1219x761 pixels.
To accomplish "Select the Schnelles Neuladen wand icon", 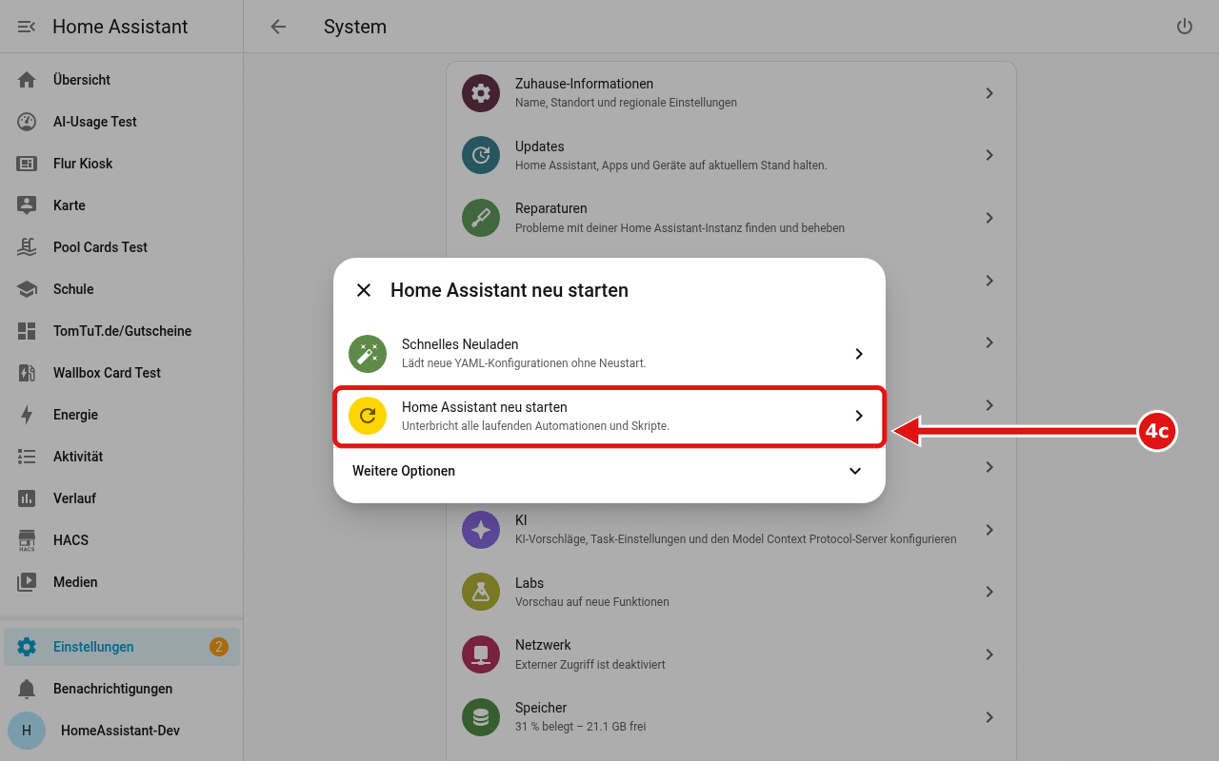I will tap(368, 354).
